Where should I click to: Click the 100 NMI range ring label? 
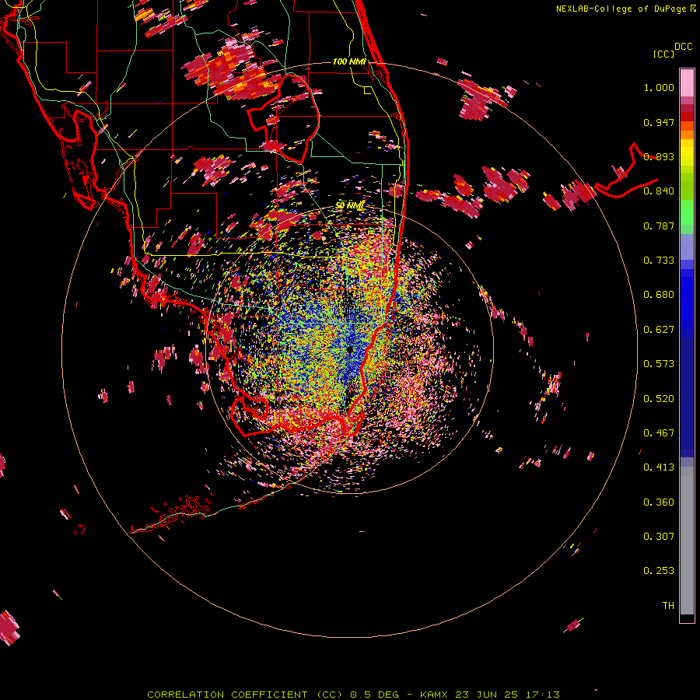[349, 61]
